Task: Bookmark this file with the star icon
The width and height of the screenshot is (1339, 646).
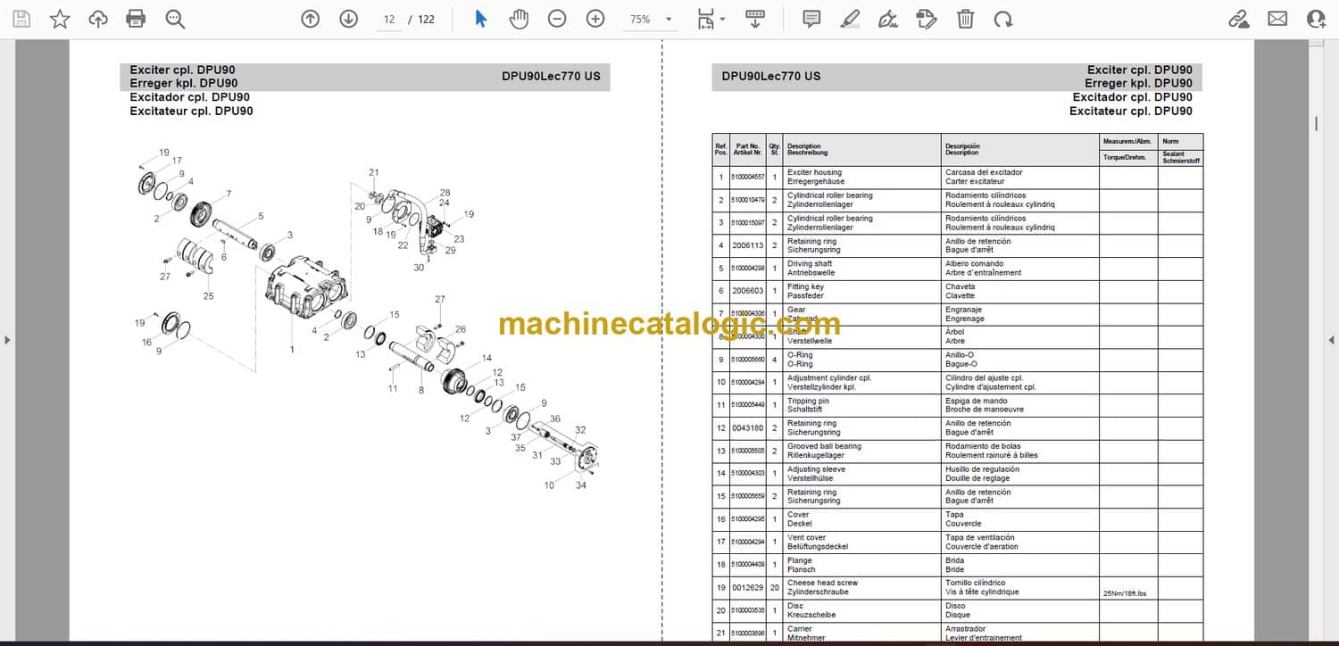Action: (x=60, y=19)
